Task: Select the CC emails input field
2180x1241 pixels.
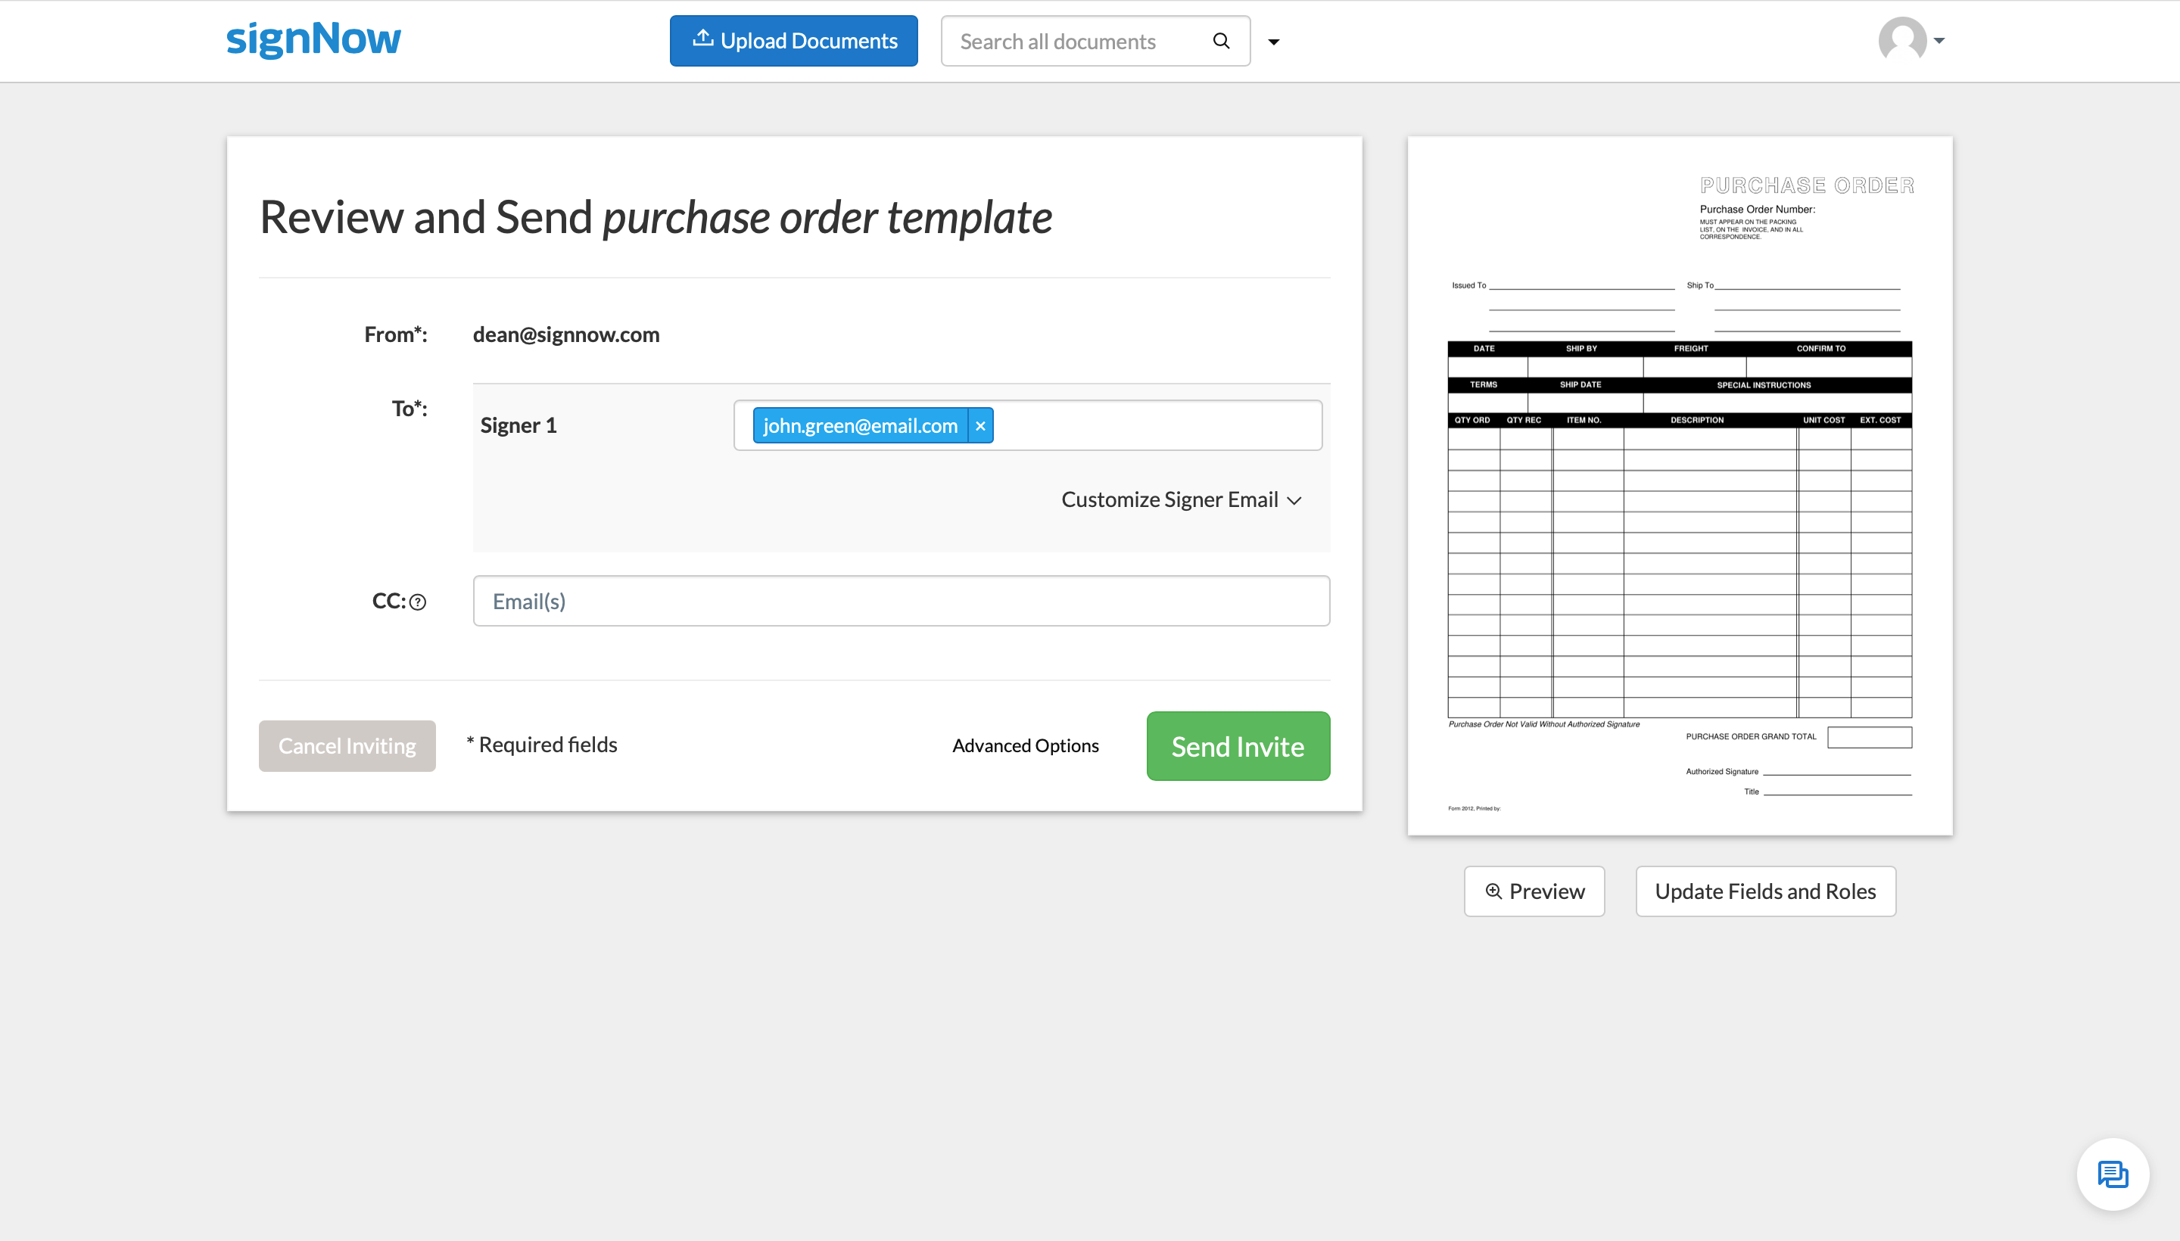Action: click(x=900, y=600)
